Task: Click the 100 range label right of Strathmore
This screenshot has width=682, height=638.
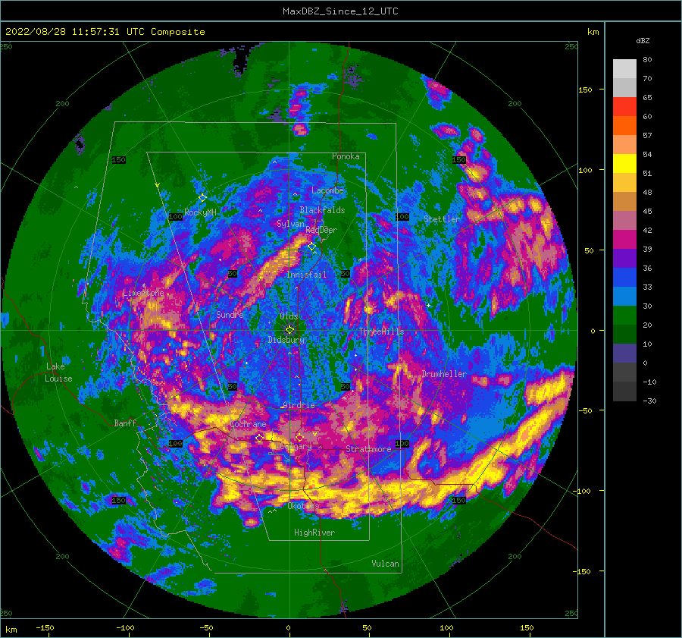Action: pyautogui.click(x=402, y=443)
